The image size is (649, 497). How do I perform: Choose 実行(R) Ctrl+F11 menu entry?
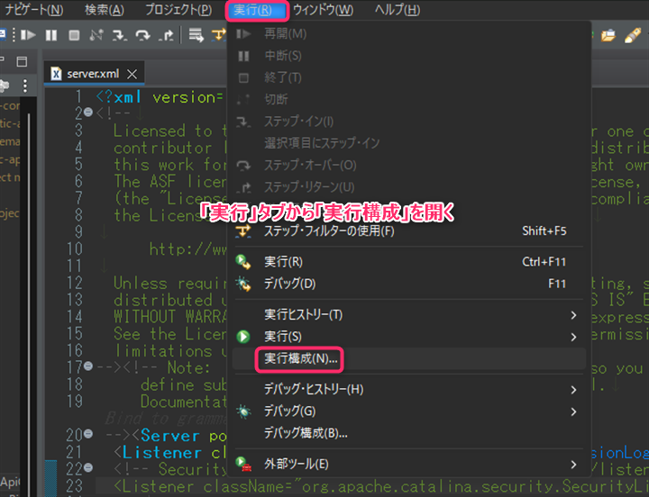(409, 262)
